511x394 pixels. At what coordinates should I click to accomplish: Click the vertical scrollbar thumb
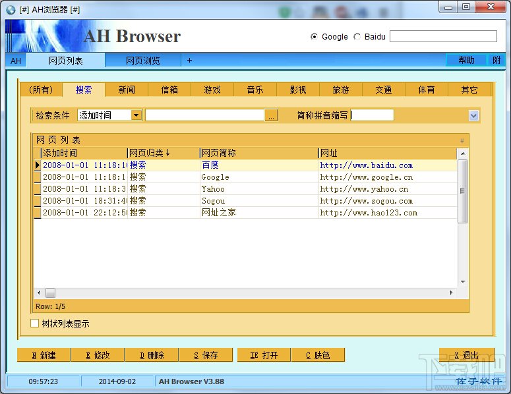[462, 191]
